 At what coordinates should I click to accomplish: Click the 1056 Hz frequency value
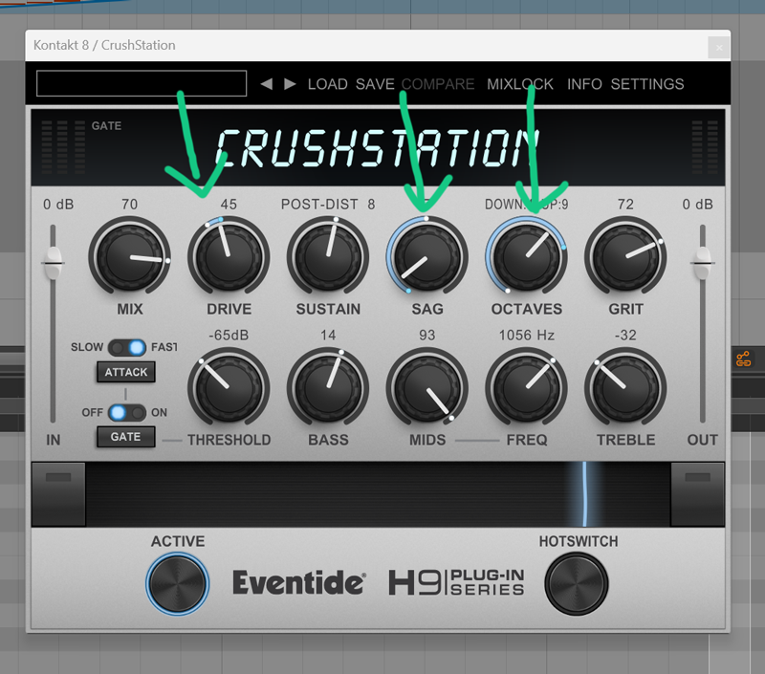pyautogui.click(x=527, y=335)
